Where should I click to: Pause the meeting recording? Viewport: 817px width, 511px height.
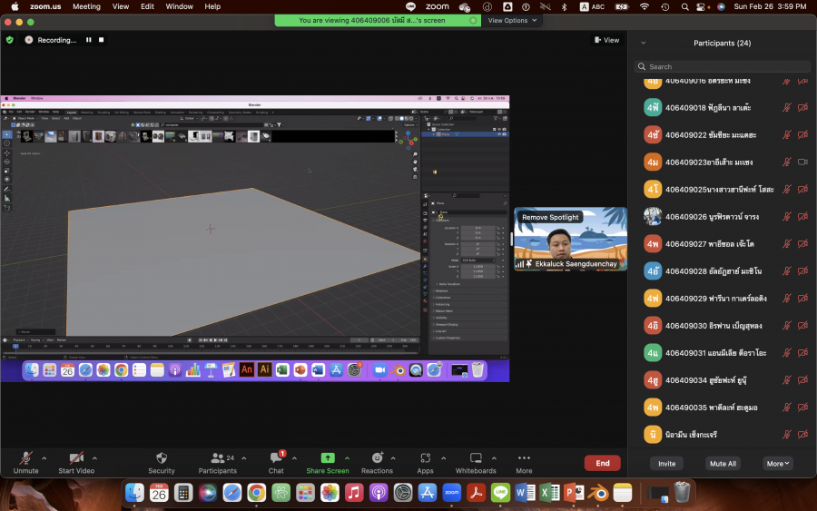tap(89, 40)
